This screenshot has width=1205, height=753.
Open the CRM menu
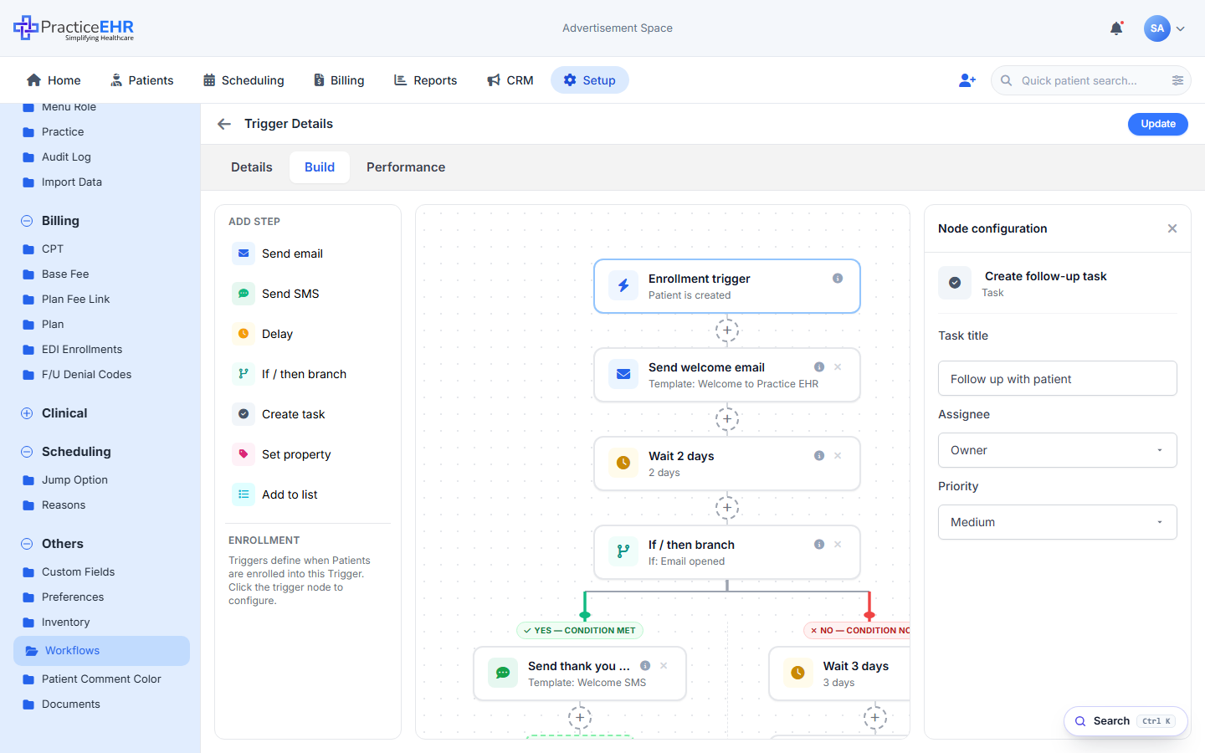tap(510, 80)
